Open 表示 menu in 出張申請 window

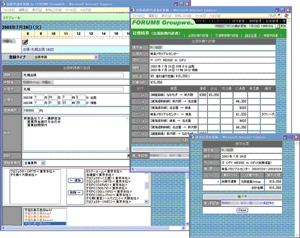point(37,10)
